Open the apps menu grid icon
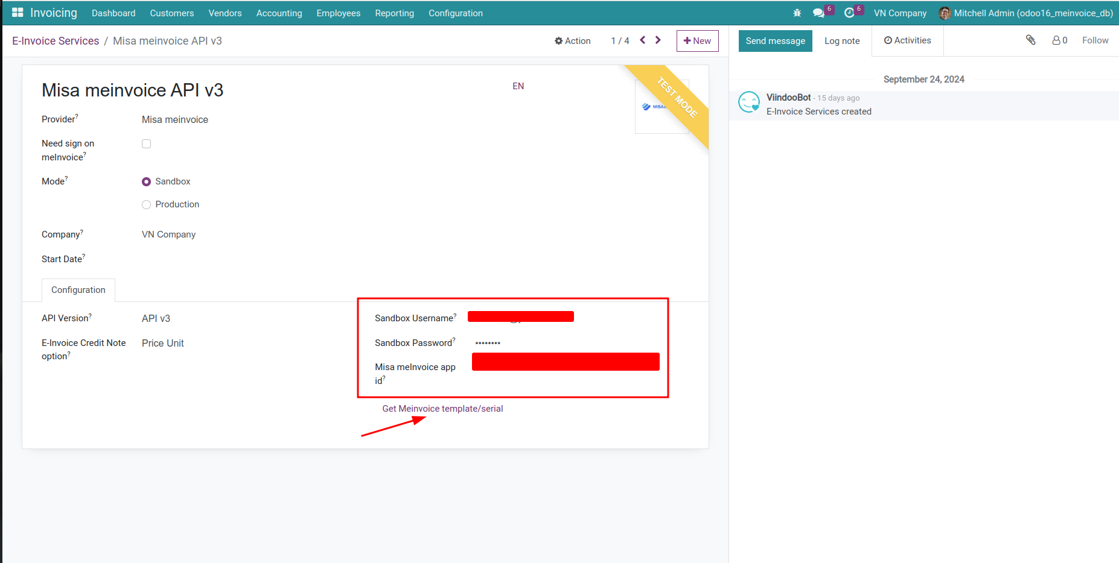Viewport: 1119px width, 563px height. click(x=17, y=12)
